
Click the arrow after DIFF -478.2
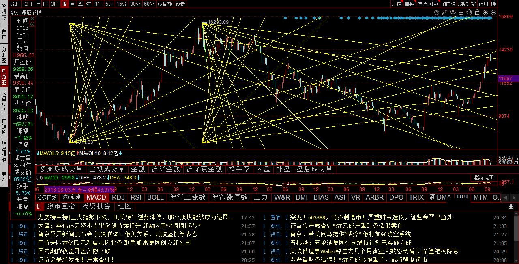click(x=109, y=177)
